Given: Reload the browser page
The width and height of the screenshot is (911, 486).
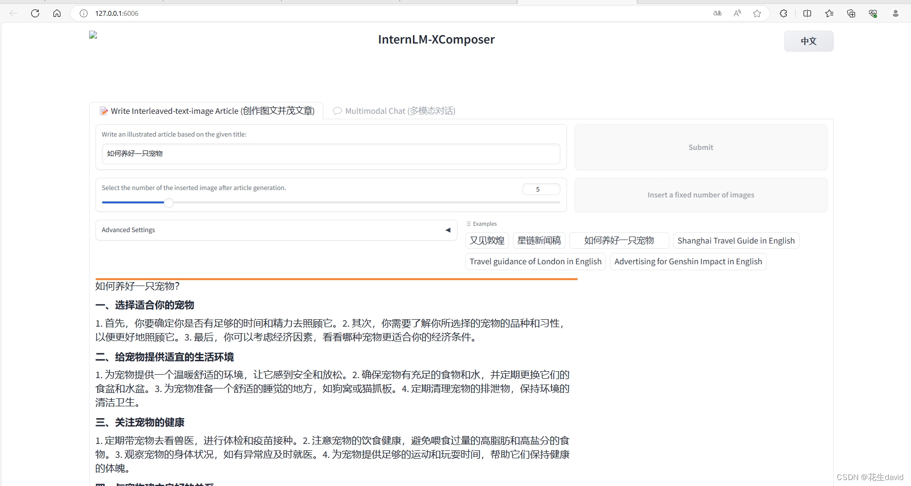Looking at the screenshot, I should (35, 13).
